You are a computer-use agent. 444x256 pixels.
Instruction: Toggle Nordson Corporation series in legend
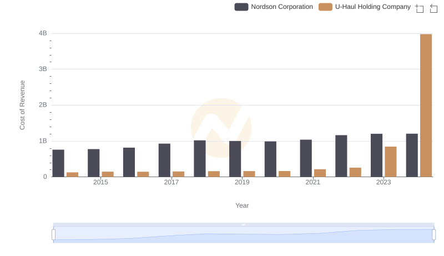(x=274, y=7)
